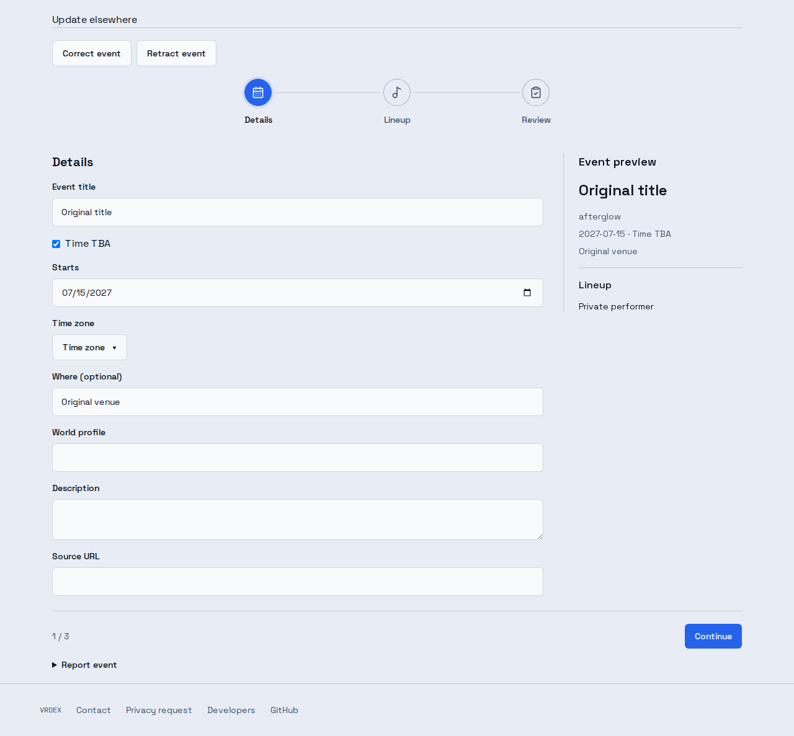Open the GitHub footer link

284,710
